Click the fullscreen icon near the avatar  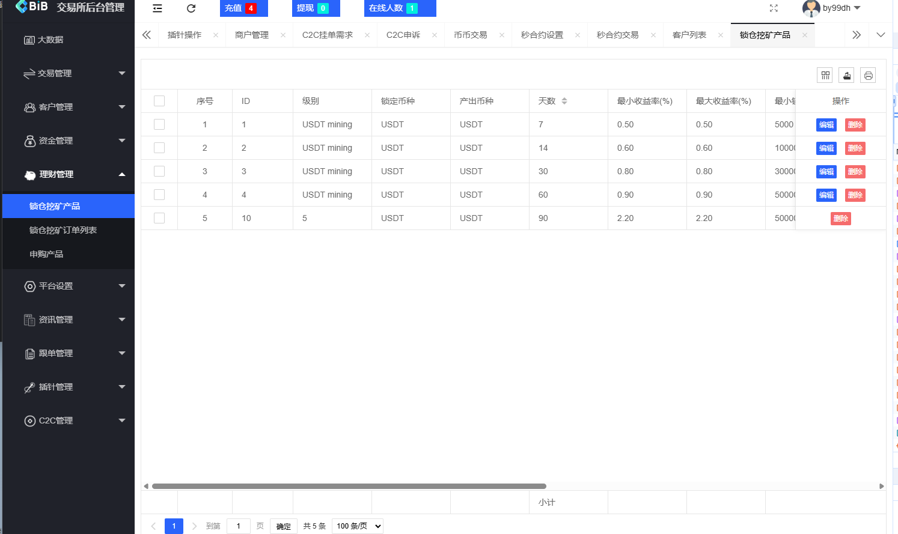pos(774,8)
